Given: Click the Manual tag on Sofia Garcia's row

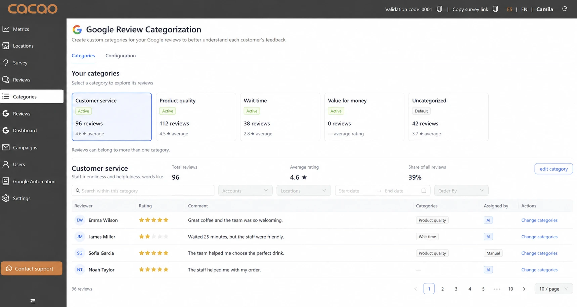Looking at the screenshot, I should 493,253.
